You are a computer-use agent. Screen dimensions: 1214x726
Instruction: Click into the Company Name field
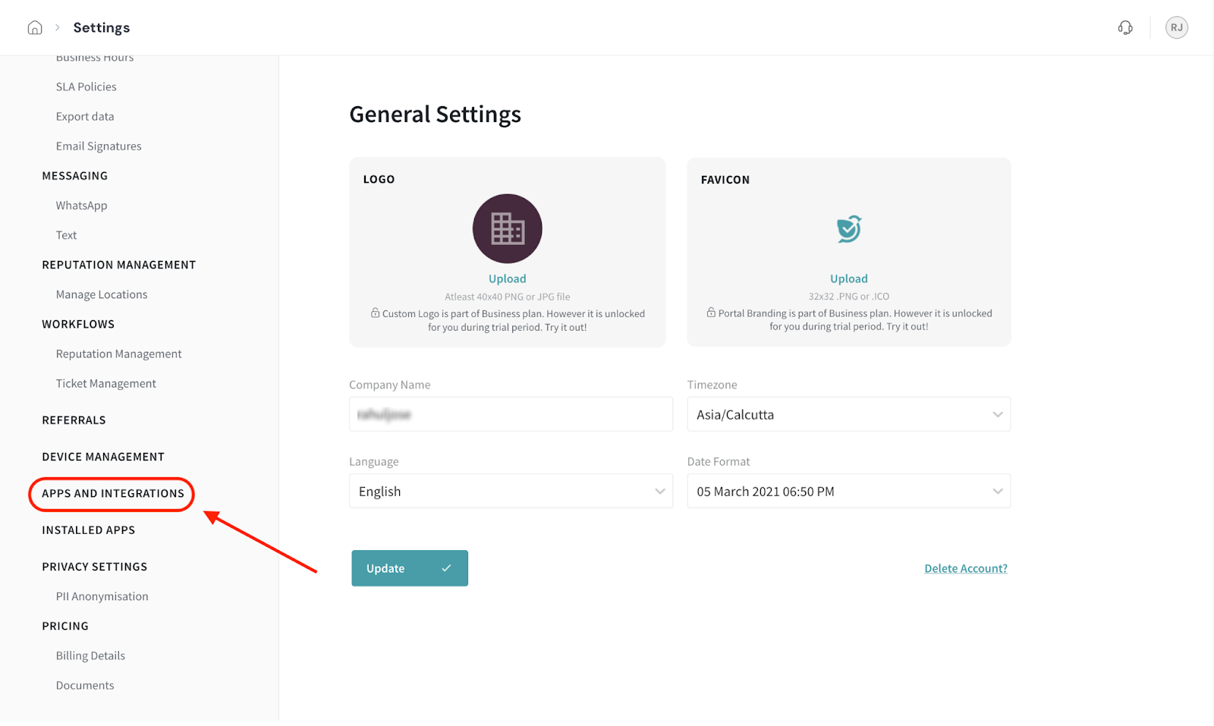(511, 415)
